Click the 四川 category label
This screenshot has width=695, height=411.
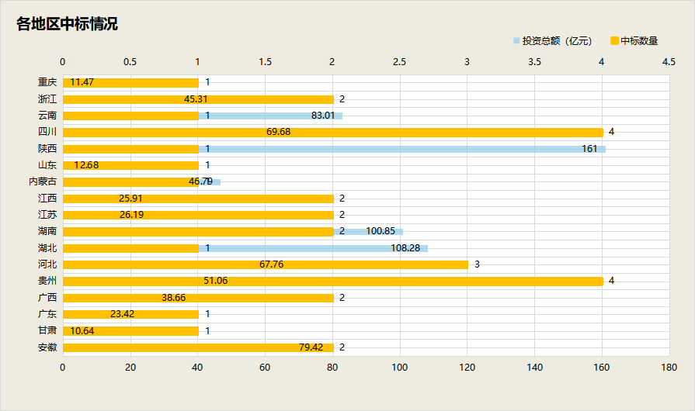tap(47, 132)
